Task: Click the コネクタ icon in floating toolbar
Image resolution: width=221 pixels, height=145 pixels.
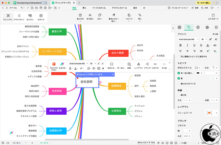Action: [x=155, y=65]
